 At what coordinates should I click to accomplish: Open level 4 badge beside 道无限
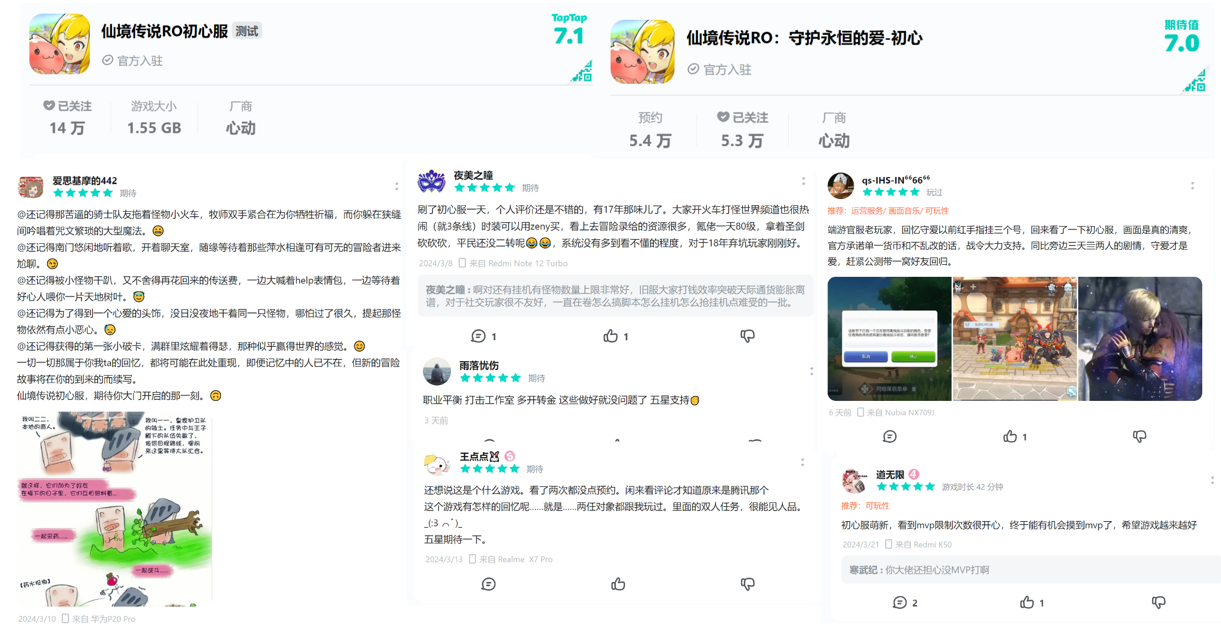[914, 474]
